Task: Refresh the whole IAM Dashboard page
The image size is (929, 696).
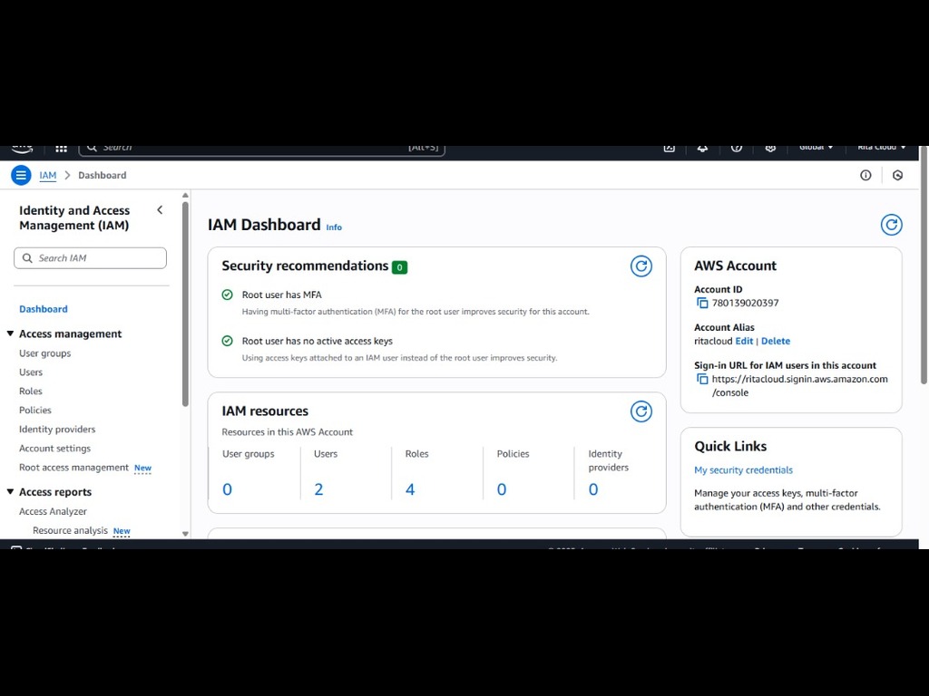Action: [x=891, y=225]
